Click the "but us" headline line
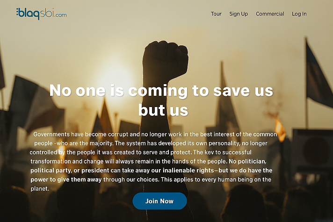333x222 pixels. point(163,110)
